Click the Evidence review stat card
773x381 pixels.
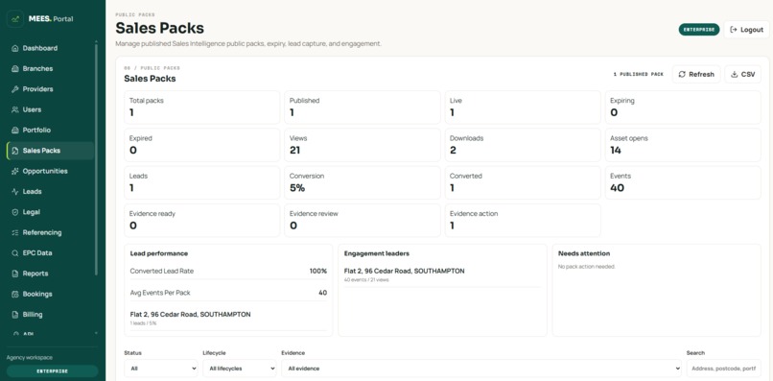(x=363, y=221)
